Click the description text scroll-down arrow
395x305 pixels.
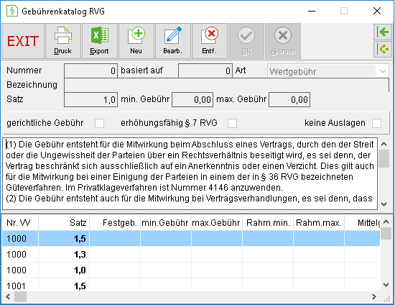tap(384, 204)
